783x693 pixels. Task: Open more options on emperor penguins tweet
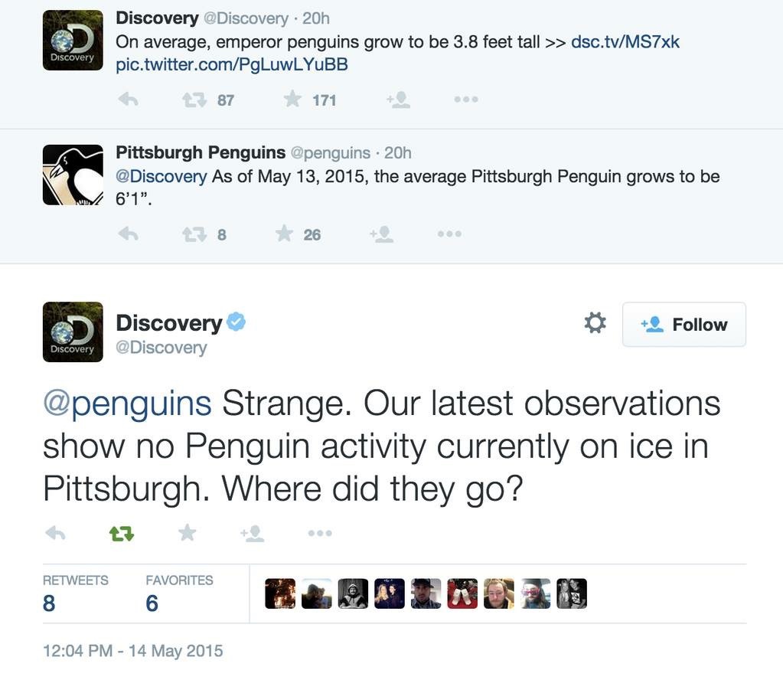click(465, 100)
